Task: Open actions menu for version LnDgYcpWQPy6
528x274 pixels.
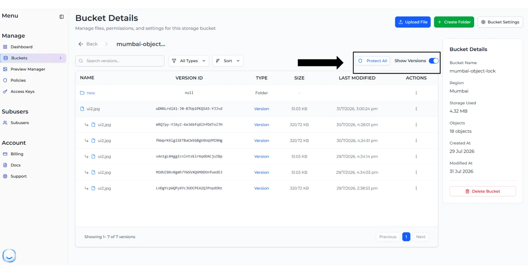Action: 416,188
